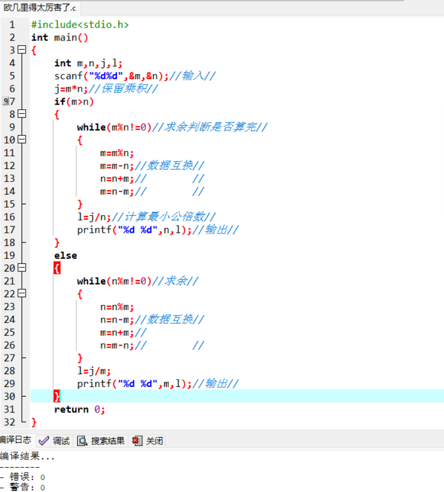This screenshot has width=444, height=492.
Task: Collapse the if block fold at line 8
Action: (x=22, y=113)
